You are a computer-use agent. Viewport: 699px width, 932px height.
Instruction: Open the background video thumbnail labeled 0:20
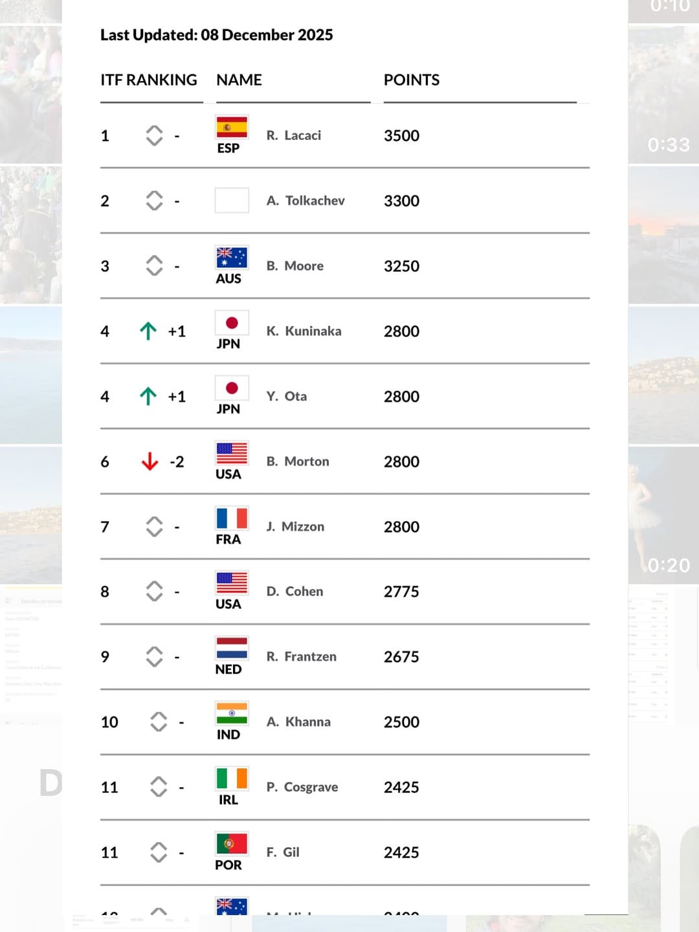pyautogui.click(x=663, y=515)
